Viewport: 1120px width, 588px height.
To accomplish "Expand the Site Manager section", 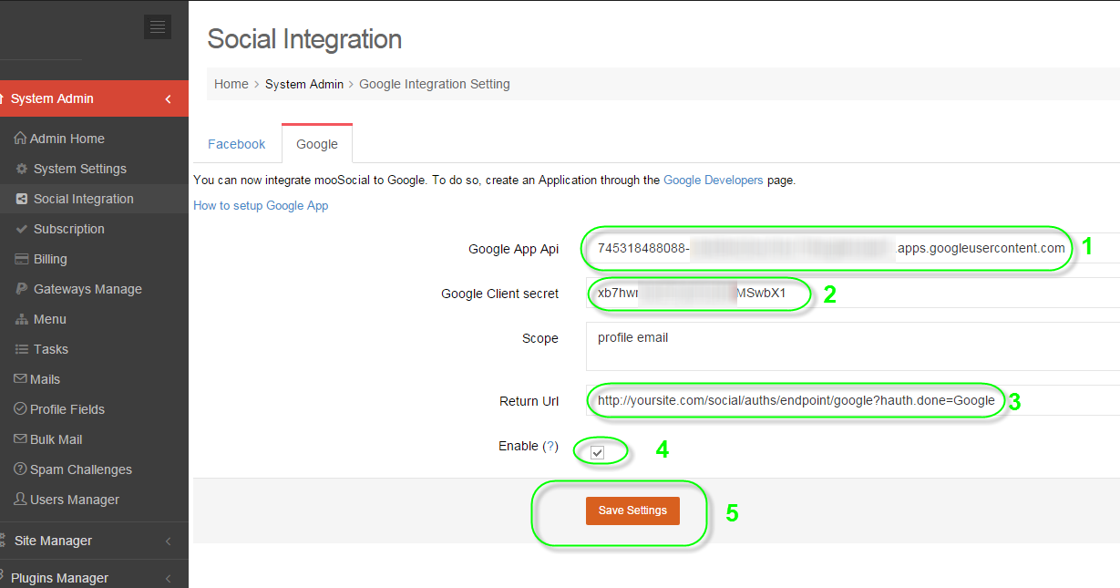I will point(168,542).
